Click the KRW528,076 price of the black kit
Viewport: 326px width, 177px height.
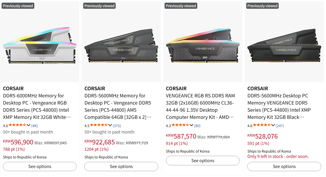262,136
